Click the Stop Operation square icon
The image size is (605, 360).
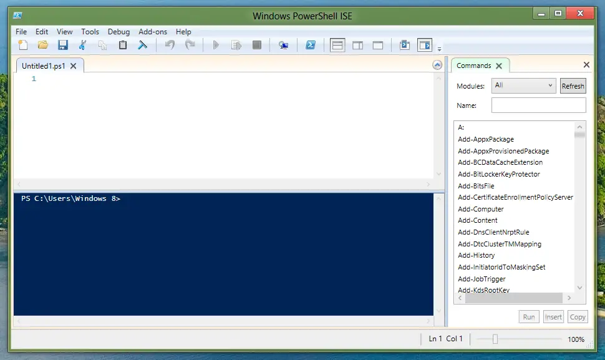coord(256,45)
